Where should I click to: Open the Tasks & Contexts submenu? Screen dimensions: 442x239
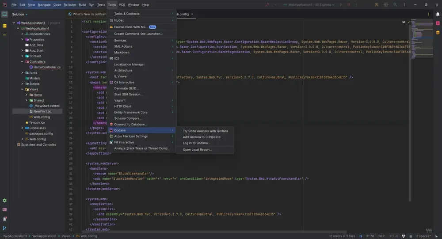click(142, 14)
